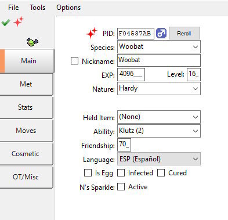The image size is (228, 220).
Task: Open the Held Item dropdown
Action: pyautogui.click(x=159, y=117)
